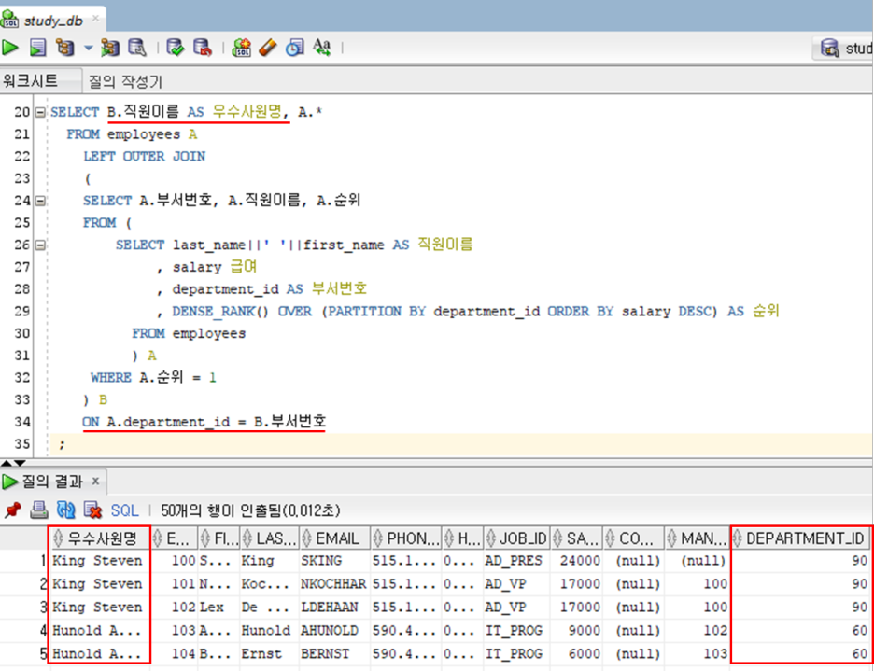Pin the query result with pushpin icon
The width and height of the screenshot is (874, 671).
(x=13, y=510)
